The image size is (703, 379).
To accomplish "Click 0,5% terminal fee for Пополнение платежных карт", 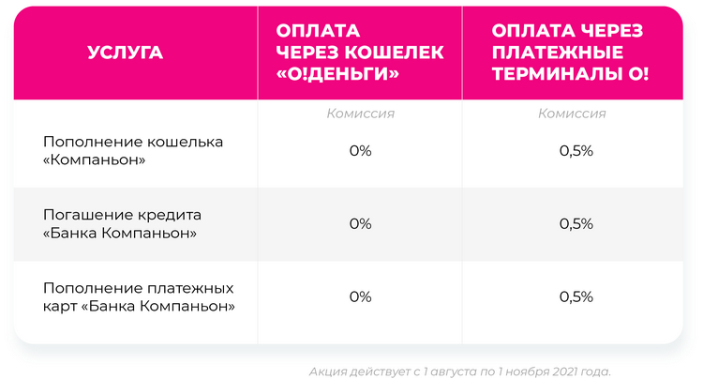I will (576, 296).
